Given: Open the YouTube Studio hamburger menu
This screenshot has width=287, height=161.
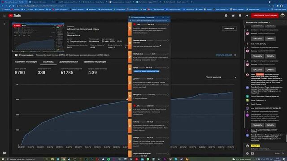Looking at the screenshot, I should click(x=4, y=16).
